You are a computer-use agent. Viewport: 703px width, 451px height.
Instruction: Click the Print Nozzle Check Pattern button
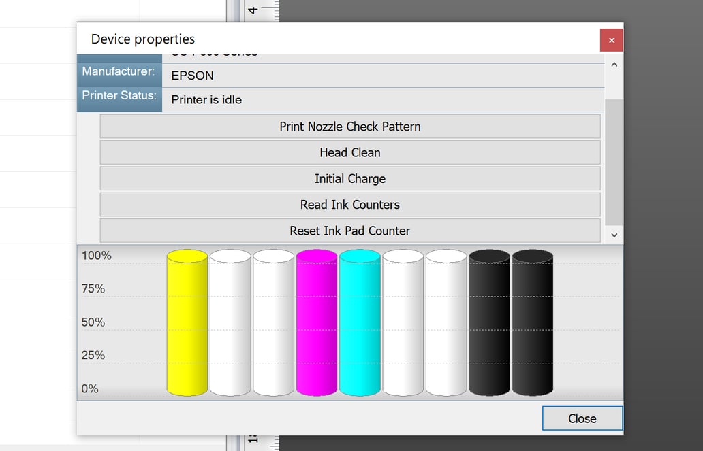click(349, 127)
